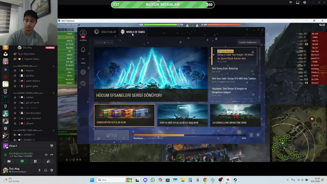
Task: Collapse the GENEL KANALLAR category
Action: (x=29, y=93)
